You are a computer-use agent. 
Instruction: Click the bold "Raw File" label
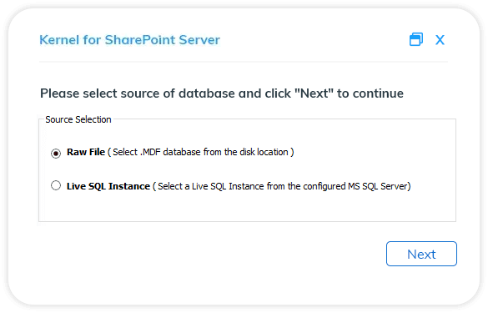86,152
